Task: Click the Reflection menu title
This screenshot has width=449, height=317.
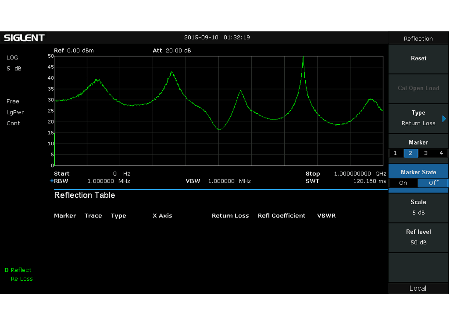Action: coord(418,39)
